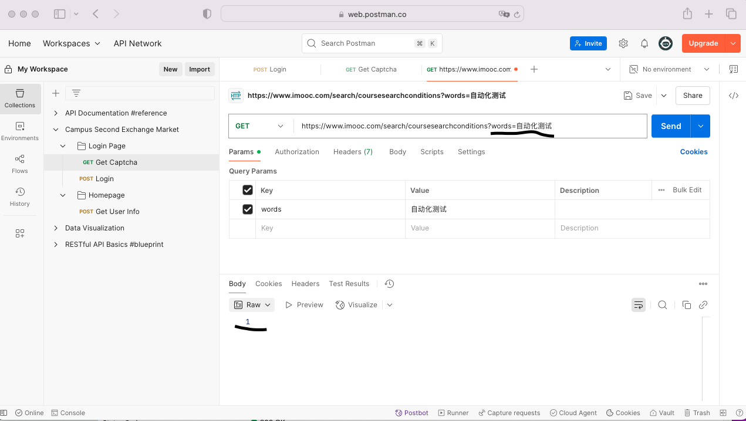Click the user avatar icon

pos(666,43)
